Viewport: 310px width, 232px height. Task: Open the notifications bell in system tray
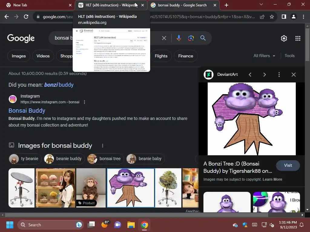pyautogui.click(x=302, y=225)
